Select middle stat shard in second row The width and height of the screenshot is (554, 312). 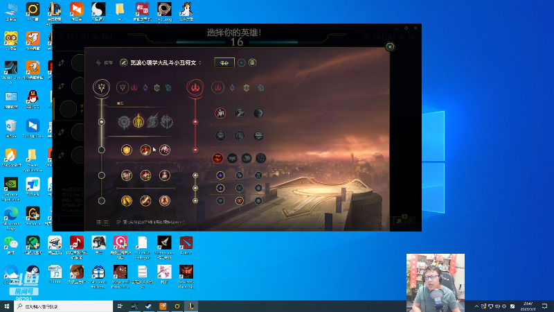tap(240, 188)
